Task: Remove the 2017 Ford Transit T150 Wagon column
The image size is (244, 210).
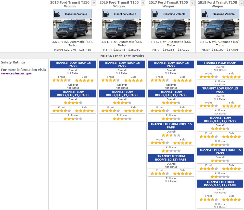Action: coord(192,3)
